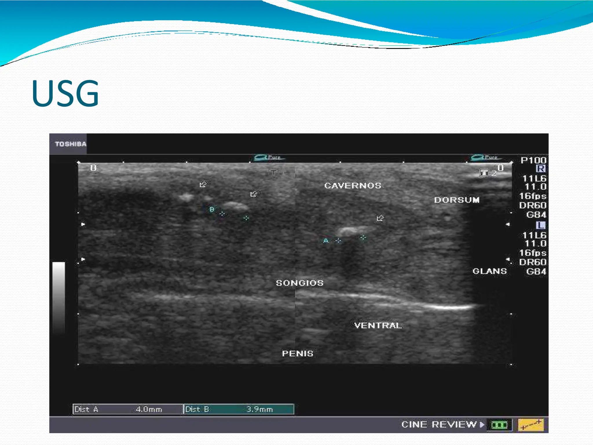Image resolution: width=593 pixels, height=445 pixels.
Task: Click the T2 transducer marker icon
Action: tap(488, 173)
